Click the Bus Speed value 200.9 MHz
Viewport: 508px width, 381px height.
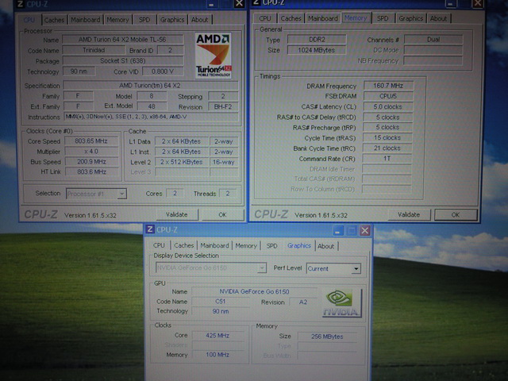[x=91, y=162]
